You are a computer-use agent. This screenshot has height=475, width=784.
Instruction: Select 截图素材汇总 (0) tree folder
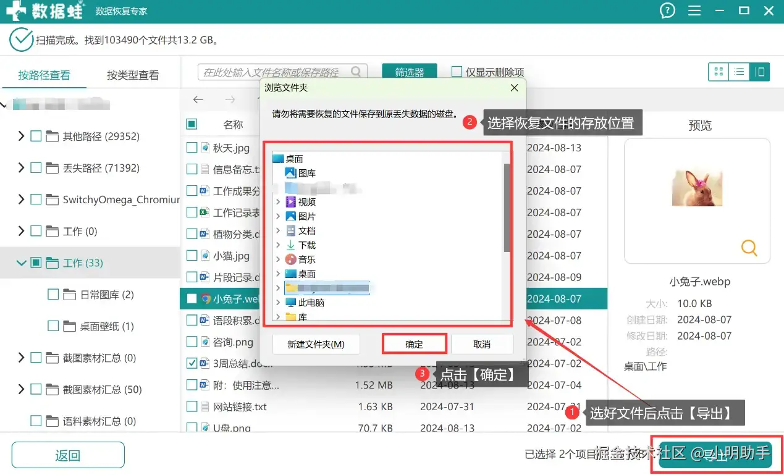[x=99, y=358]
